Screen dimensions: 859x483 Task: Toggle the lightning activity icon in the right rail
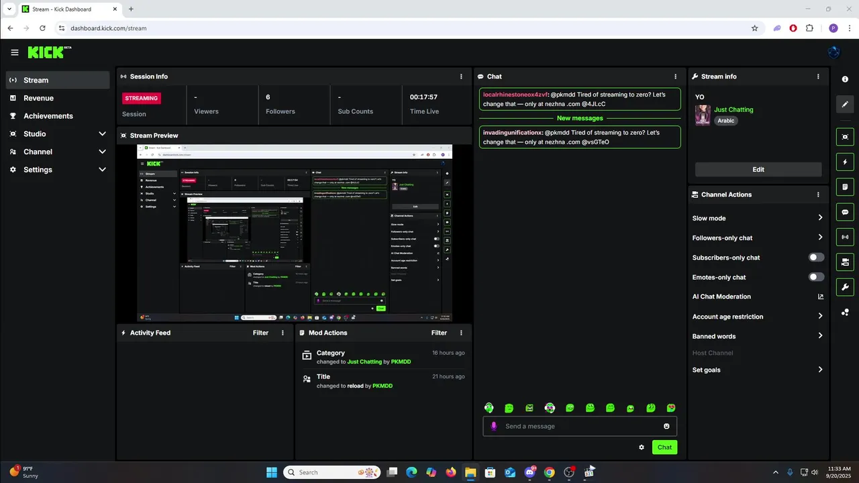pyautogui.click(x=845, y=162)
